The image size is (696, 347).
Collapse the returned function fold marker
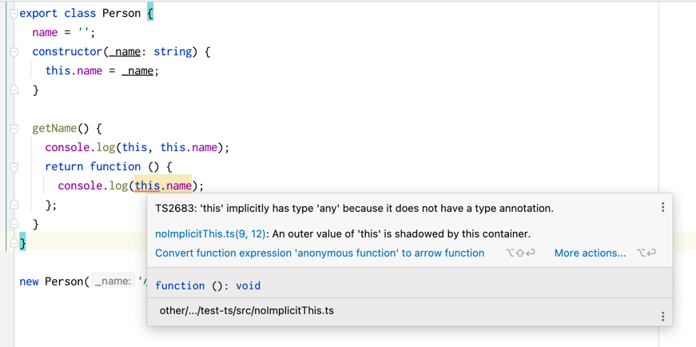point(14,167)
